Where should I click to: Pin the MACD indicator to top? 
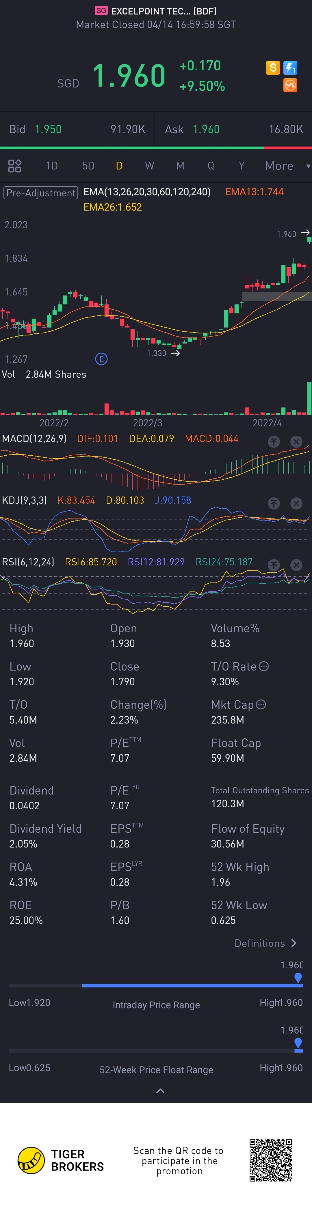coord(274,442)
